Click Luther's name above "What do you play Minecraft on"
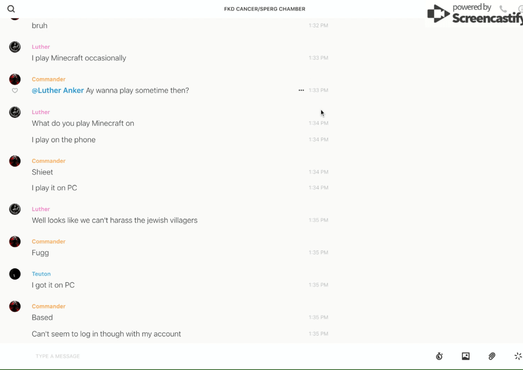 click(x=41, y=112)
